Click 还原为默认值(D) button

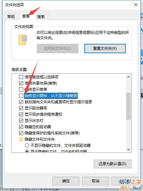[x=112, y=164]
